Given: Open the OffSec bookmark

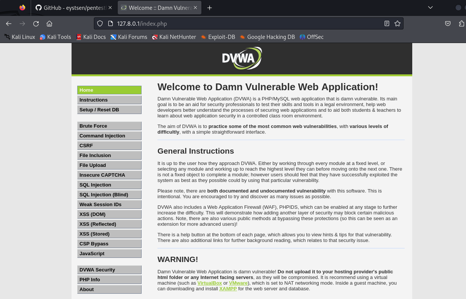Looking at the screenshot, I should coord(312,37).
